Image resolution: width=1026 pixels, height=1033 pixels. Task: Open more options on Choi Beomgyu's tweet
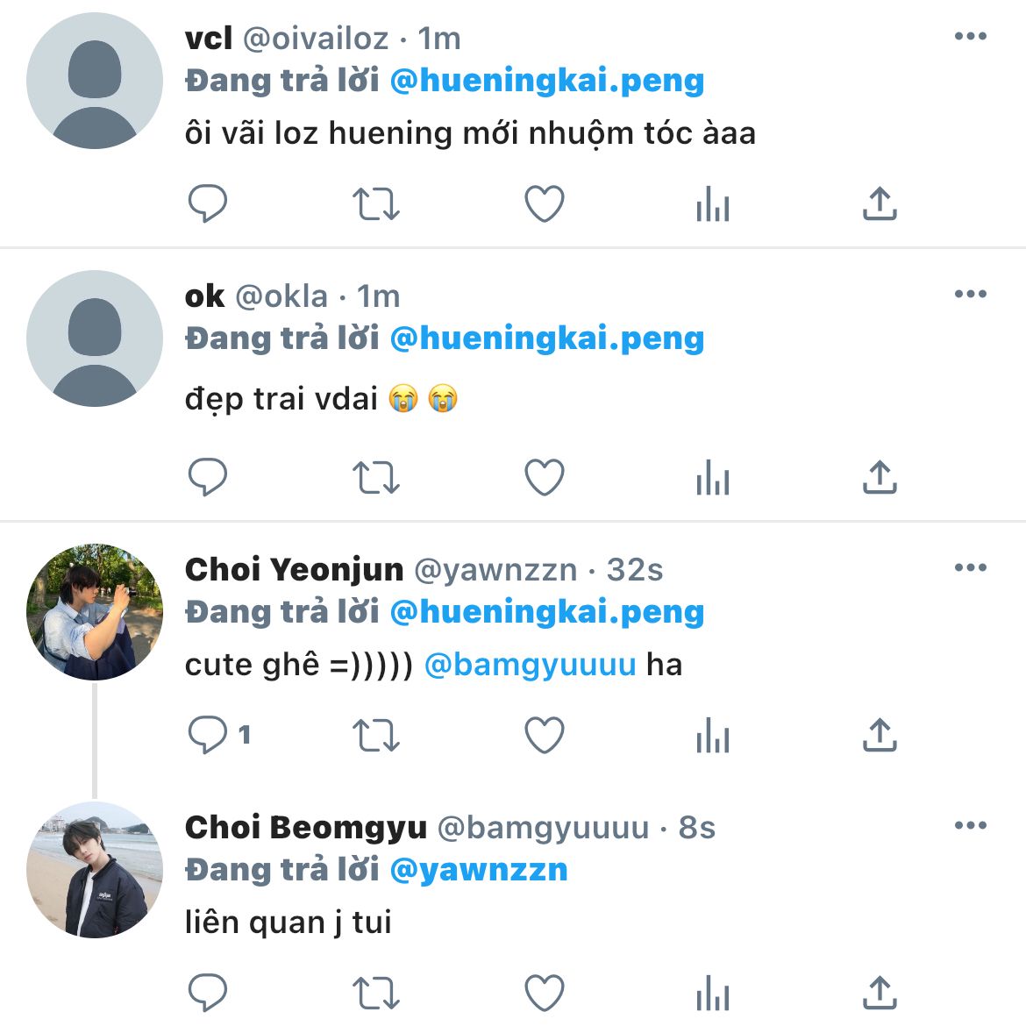971,825
